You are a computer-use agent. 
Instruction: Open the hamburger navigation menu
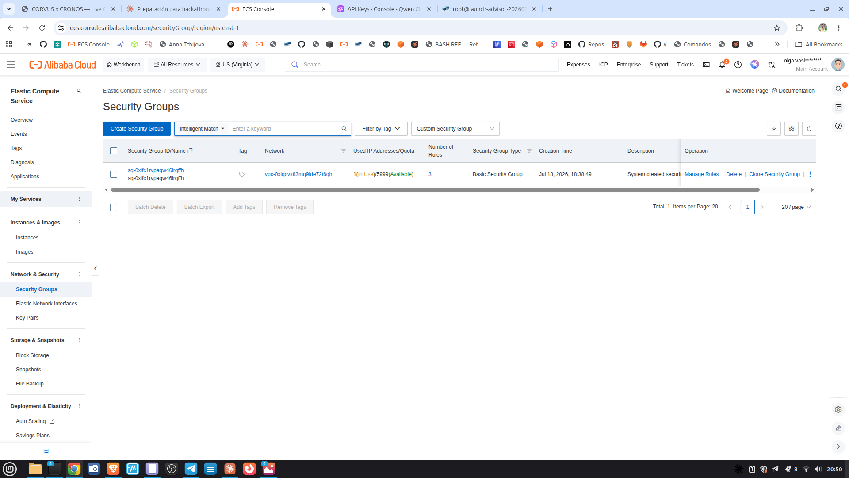11,65
